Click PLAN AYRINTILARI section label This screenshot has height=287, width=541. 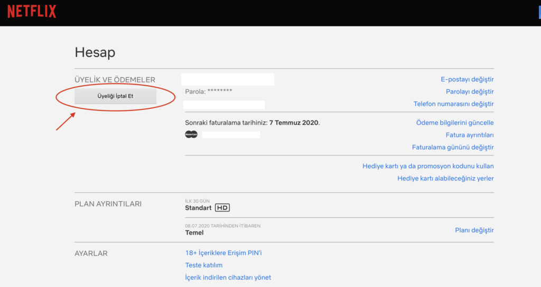[x=108, y=204]
